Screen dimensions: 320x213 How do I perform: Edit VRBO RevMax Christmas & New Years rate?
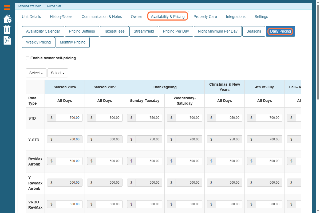pyautogui.click(x=229, y=204)
